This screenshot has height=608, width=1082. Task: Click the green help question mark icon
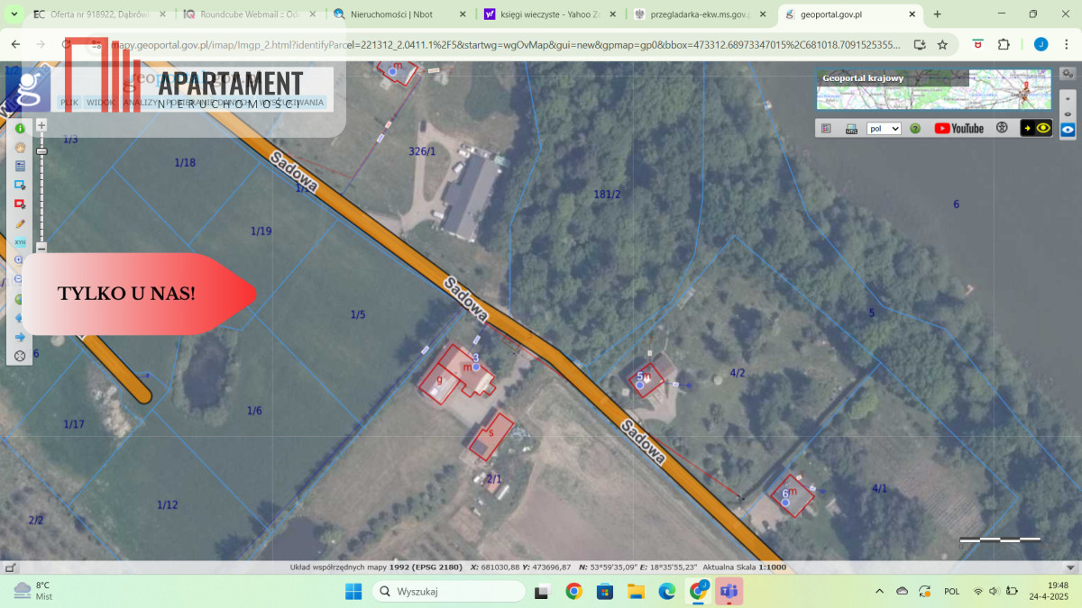tap(915, 129)
